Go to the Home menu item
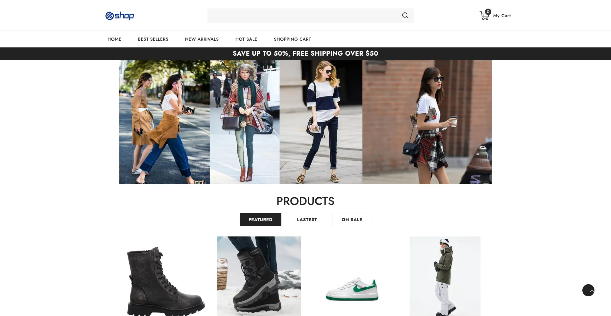Screen dimensions: 611x316 (114, 39)
